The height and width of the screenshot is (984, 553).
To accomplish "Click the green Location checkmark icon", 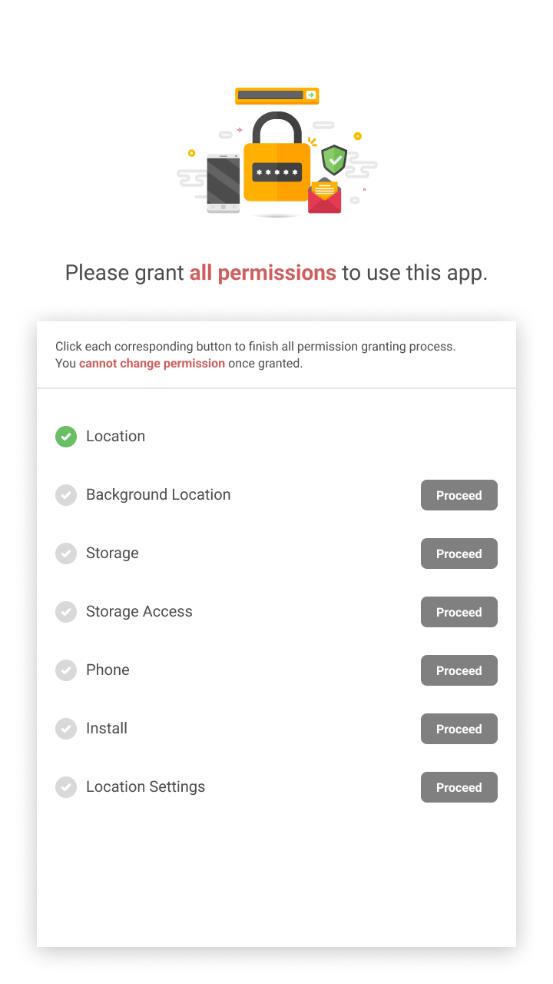I will [x=66, y=437].
